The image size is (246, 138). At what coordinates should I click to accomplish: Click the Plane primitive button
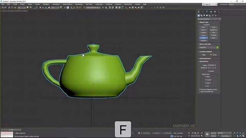point(214,38)
